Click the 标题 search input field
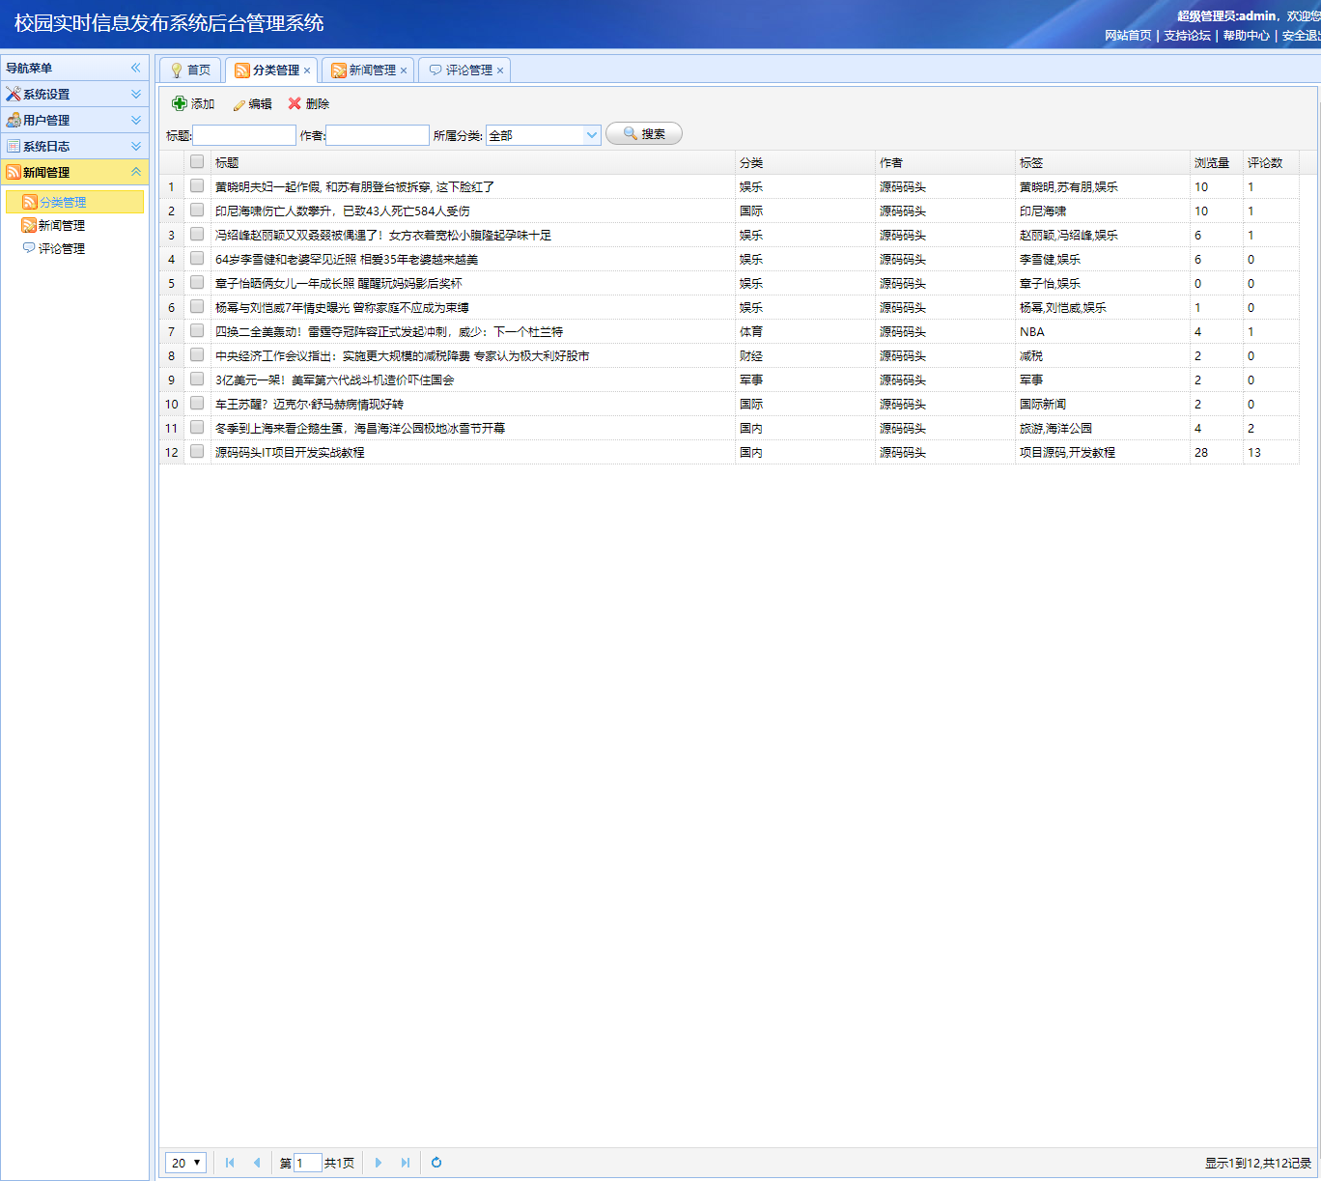This screenshot has height=1181, width=1321. [x=244, y=135]
